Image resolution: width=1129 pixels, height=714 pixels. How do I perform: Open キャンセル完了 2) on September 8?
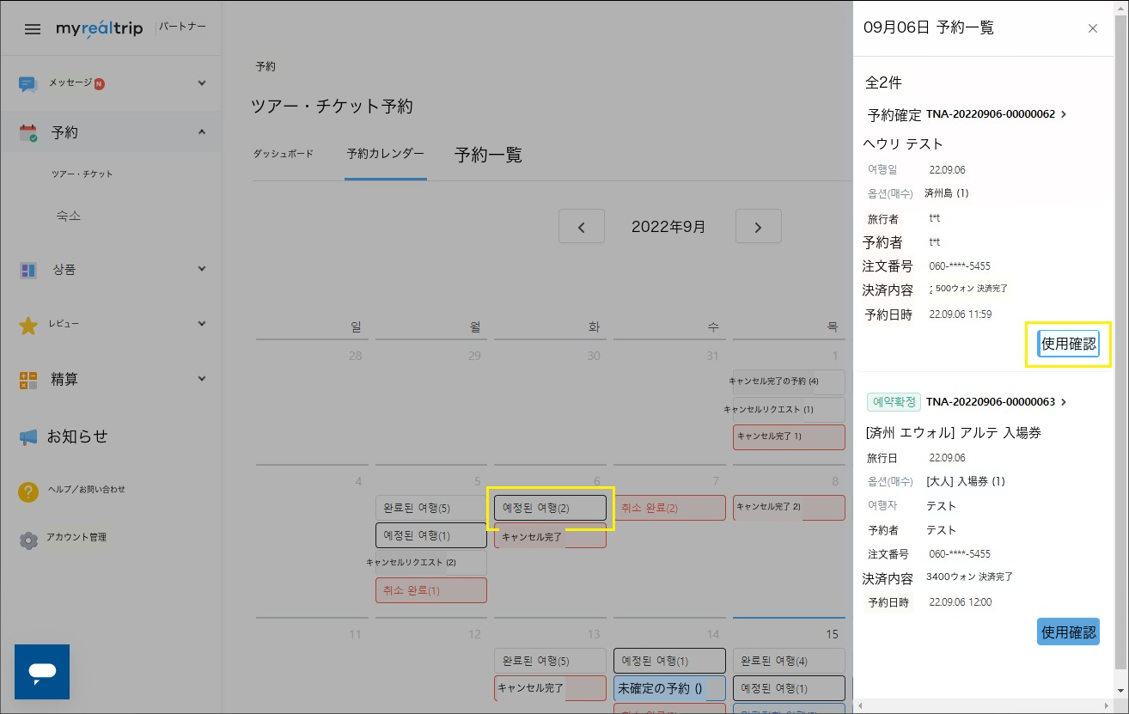coord(789,507)
